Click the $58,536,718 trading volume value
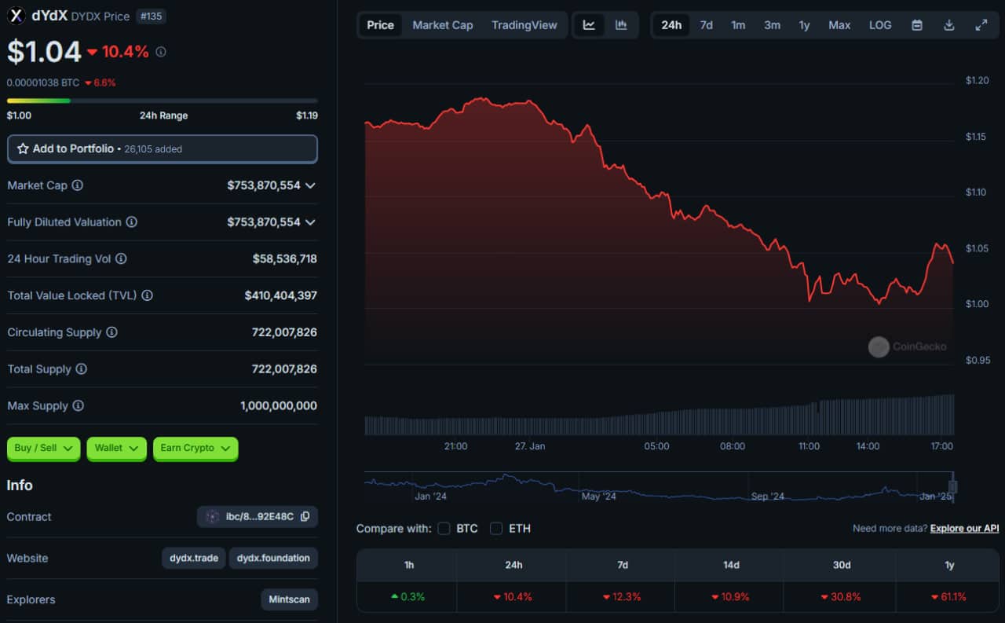 pyautogui.click(x=285, y=258)
